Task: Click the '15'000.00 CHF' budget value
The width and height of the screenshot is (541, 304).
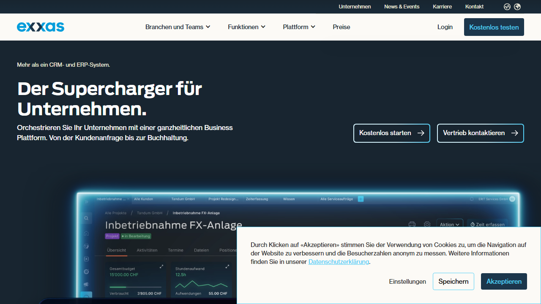Action: 123,275
